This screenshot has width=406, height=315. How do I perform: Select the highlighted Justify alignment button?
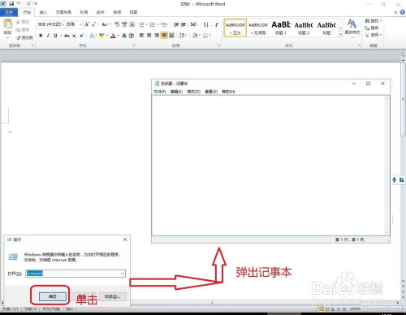click(164, 36)
